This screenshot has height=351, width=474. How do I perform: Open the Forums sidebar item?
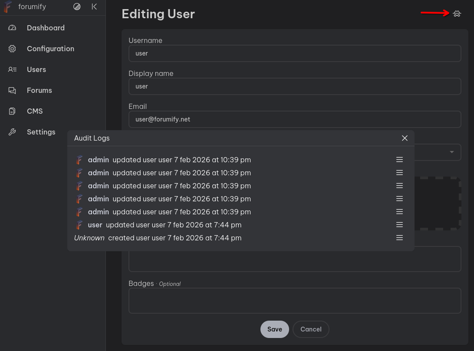39,90
